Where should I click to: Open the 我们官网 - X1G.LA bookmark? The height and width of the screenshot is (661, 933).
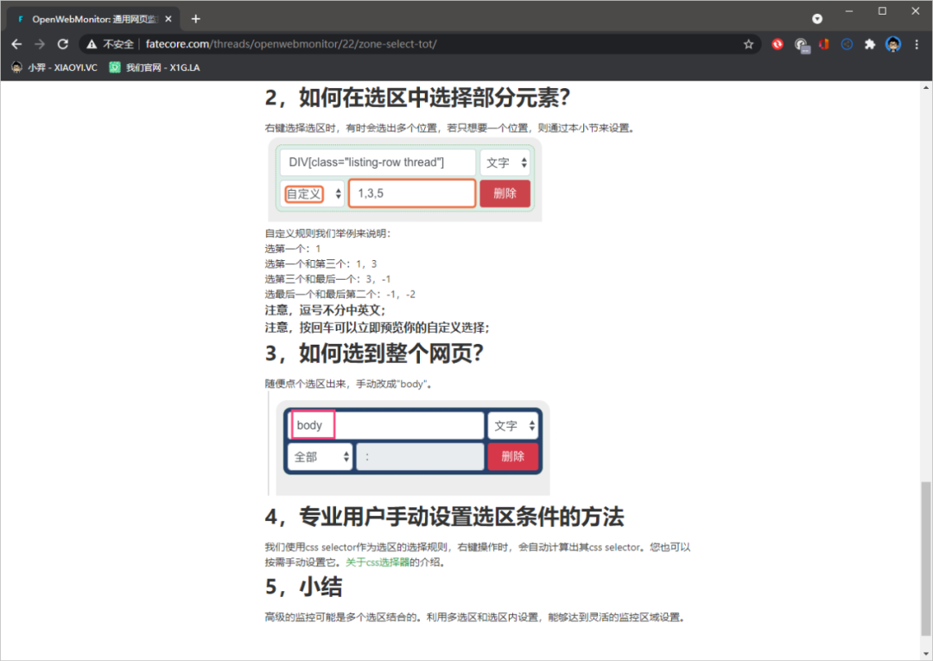click(154, 67)
